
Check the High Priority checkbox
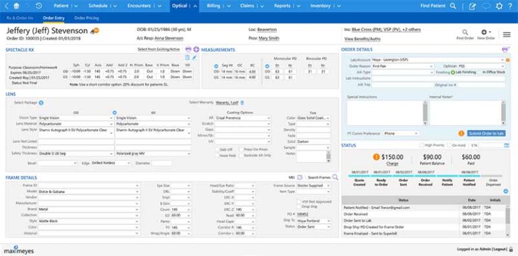tap(422, 145)
